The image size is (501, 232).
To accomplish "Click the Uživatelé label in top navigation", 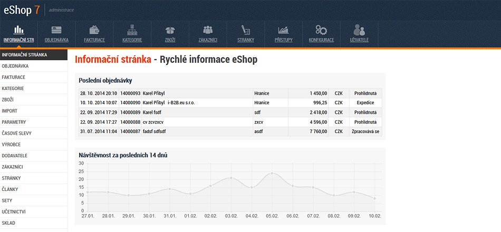I will [x=359, y=40].
